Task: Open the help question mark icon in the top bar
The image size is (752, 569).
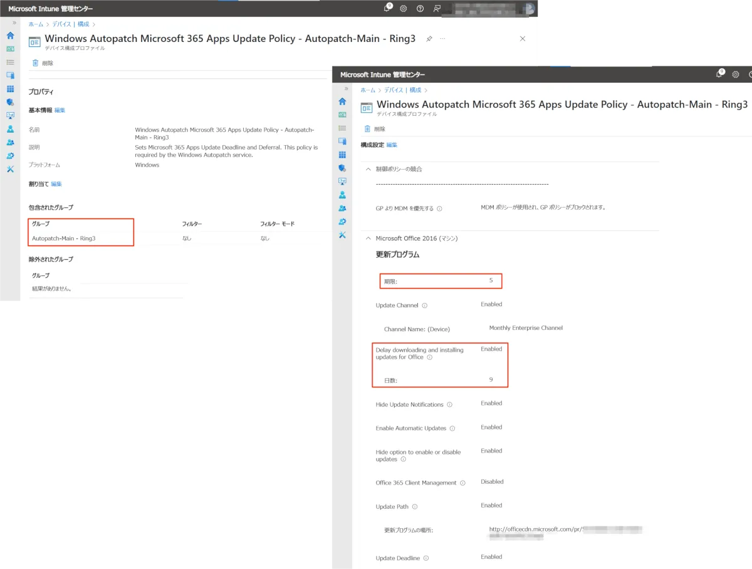Action: tap(420, 8)
